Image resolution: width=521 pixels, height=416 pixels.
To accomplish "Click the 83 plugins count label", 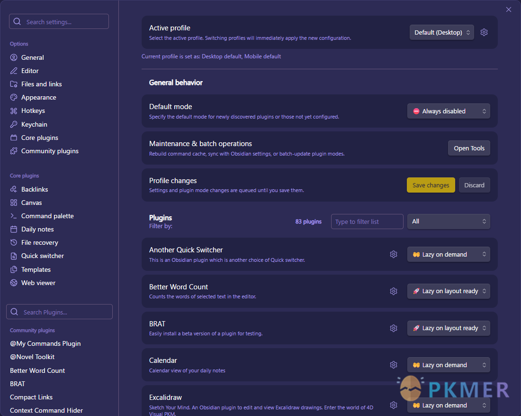I will pos(308,222).
